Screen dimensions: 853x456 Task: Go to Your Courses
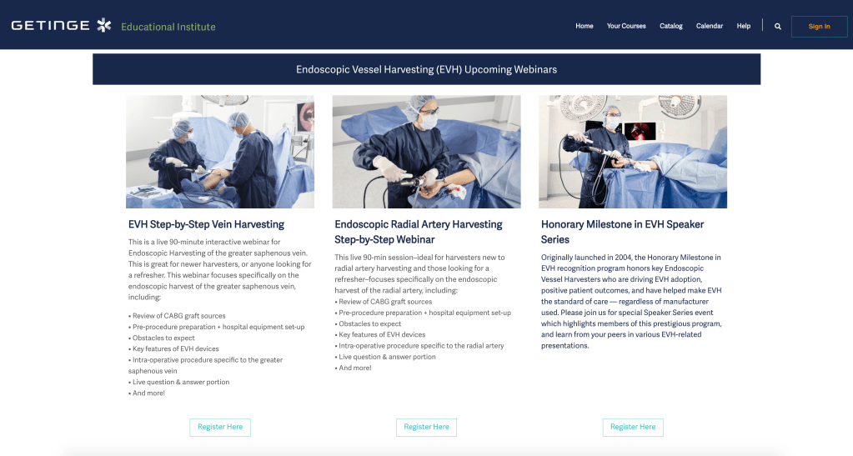(626, 26)
